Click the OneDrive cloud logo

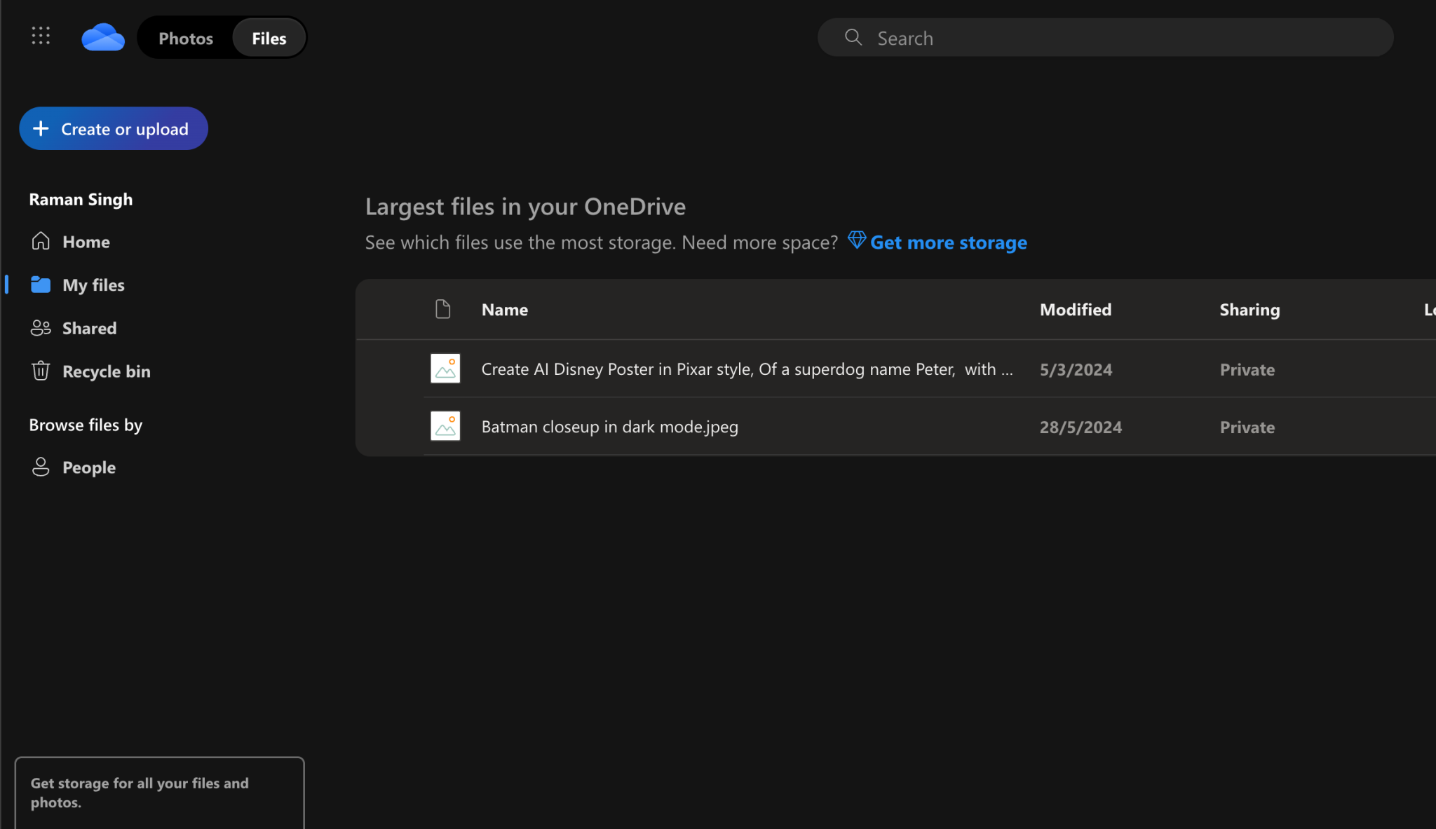point(102,36)
